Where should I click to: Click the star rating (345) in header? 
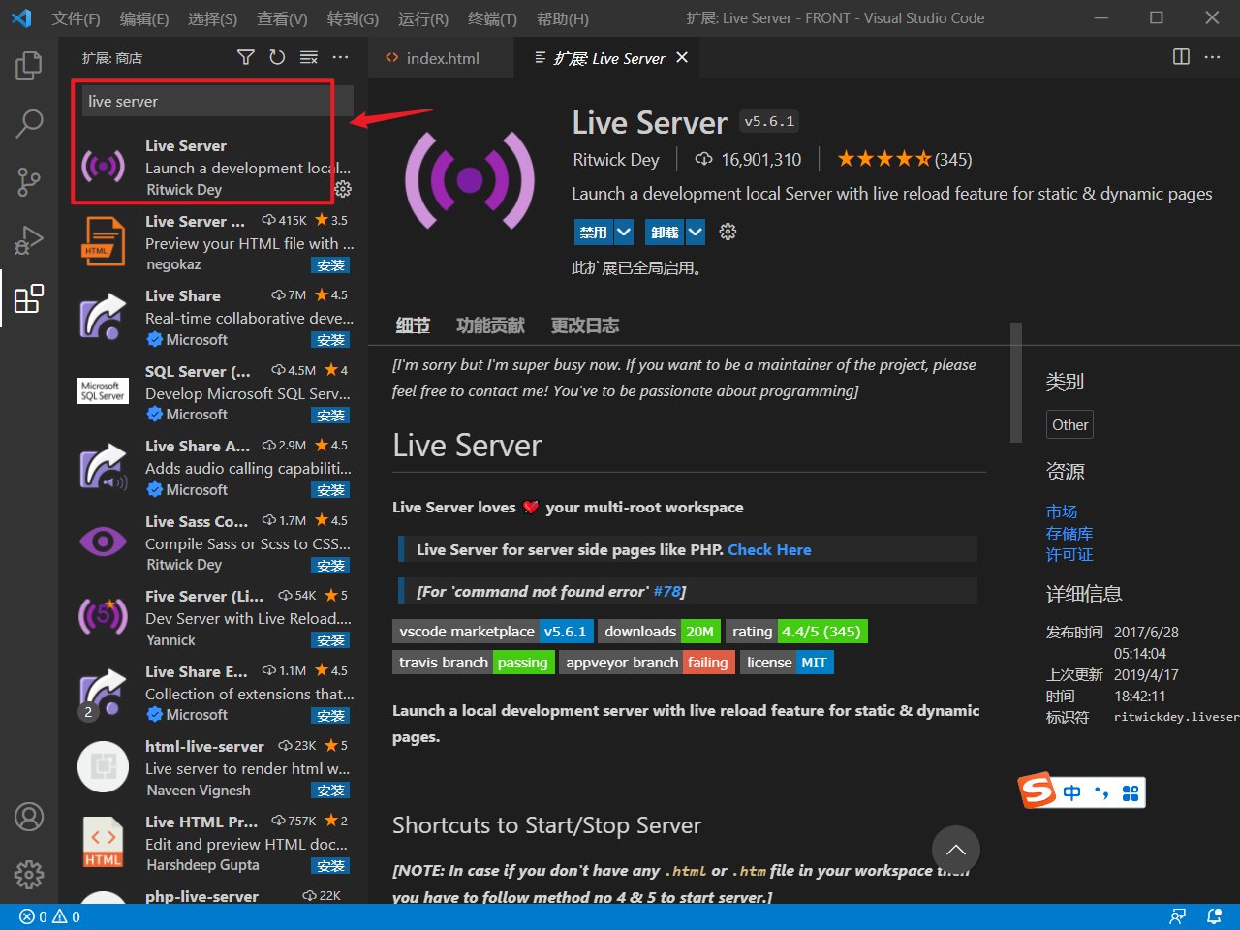905,159
